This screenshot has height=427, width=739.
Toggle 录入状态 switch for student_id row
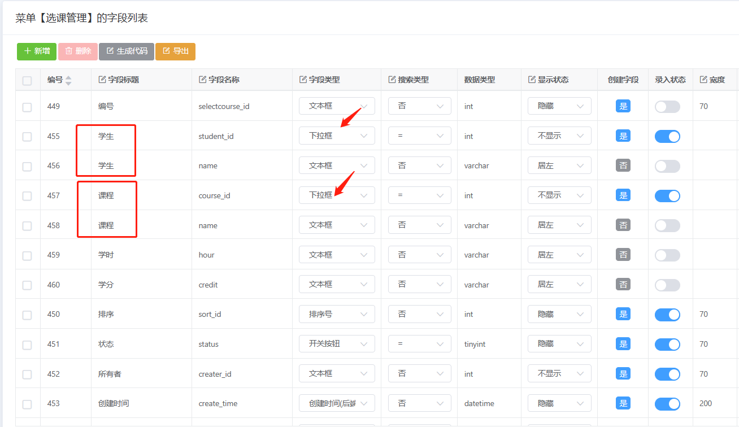(x=667, y=136)
